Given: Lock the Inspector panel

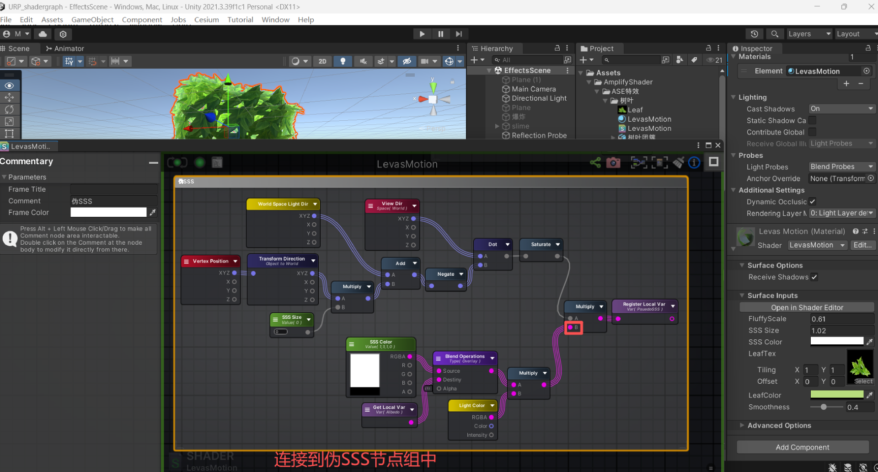Looking at the screenshot, I should click(x=868, y=48).
